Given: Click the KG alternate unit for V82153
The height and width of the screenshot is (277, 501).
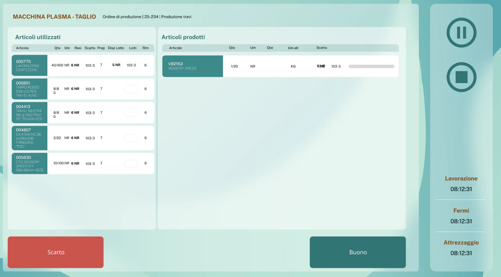Looking at the screenshot, I should [293, 66].
